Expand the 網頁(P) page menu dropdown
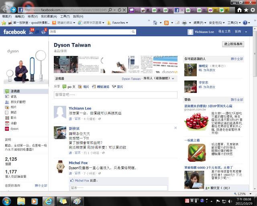The image size is (257, 206). pyautogui.click(x=205, y=23)
